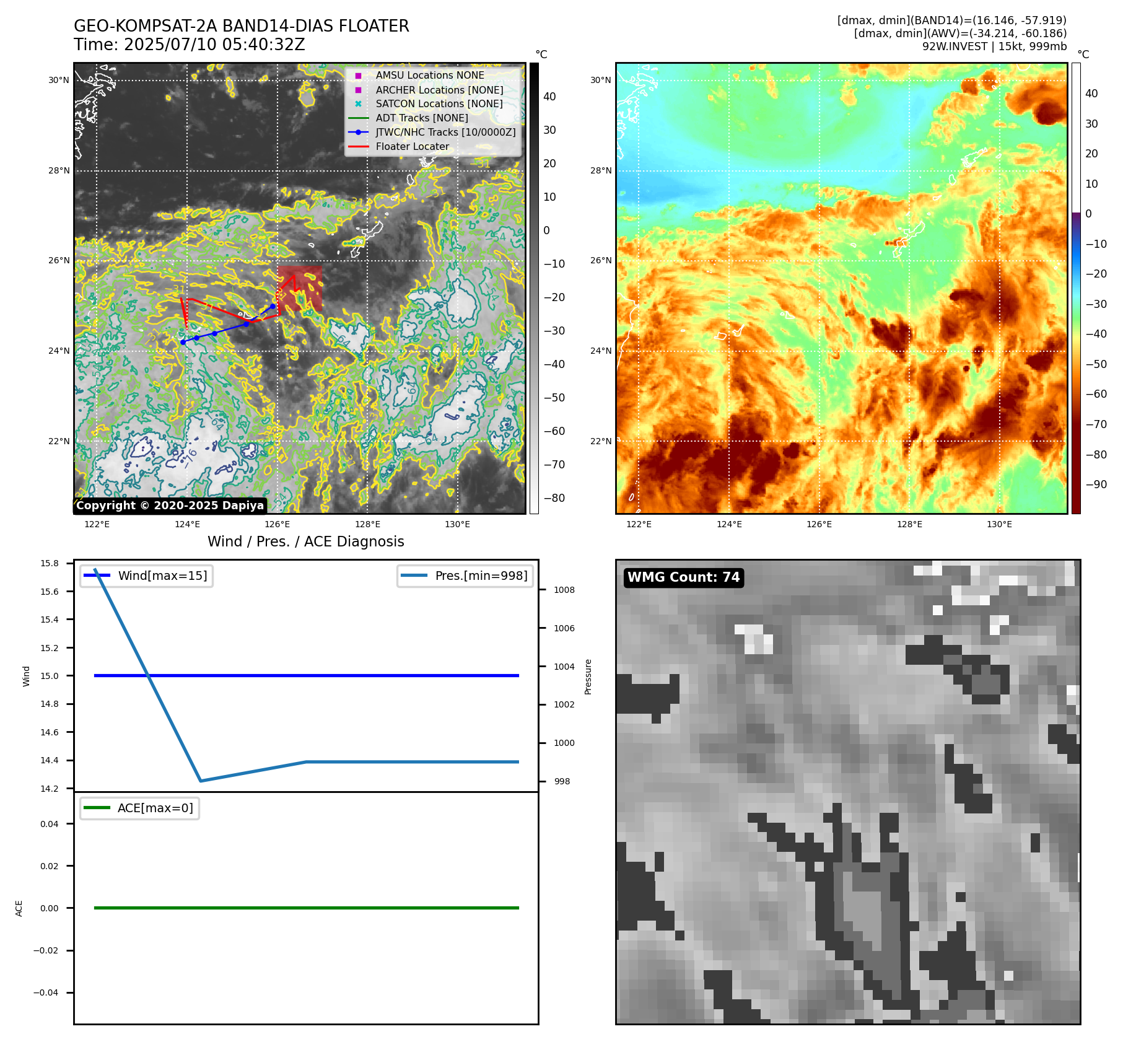Click the 'Pres.[min=998]' legend box
Viewport: 1123px width, 1047px height.
pos(465,576)
